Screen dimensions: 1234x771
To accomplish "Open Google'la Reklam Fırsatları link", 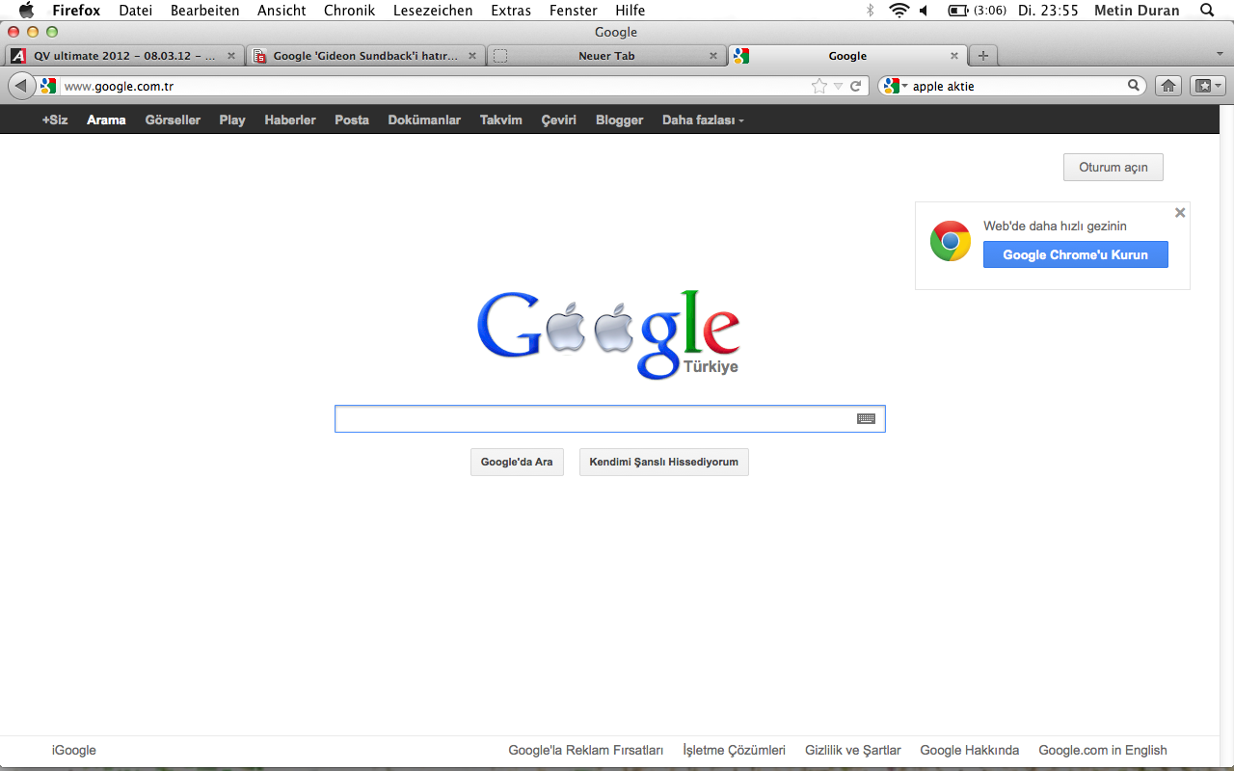I will pyautogui.click(x=586, y=750).
